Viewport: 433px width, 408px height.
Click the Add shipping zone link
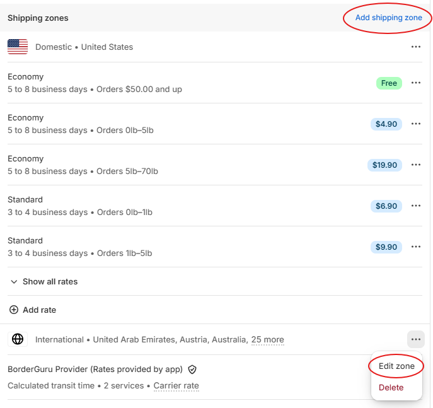(388, 18)
